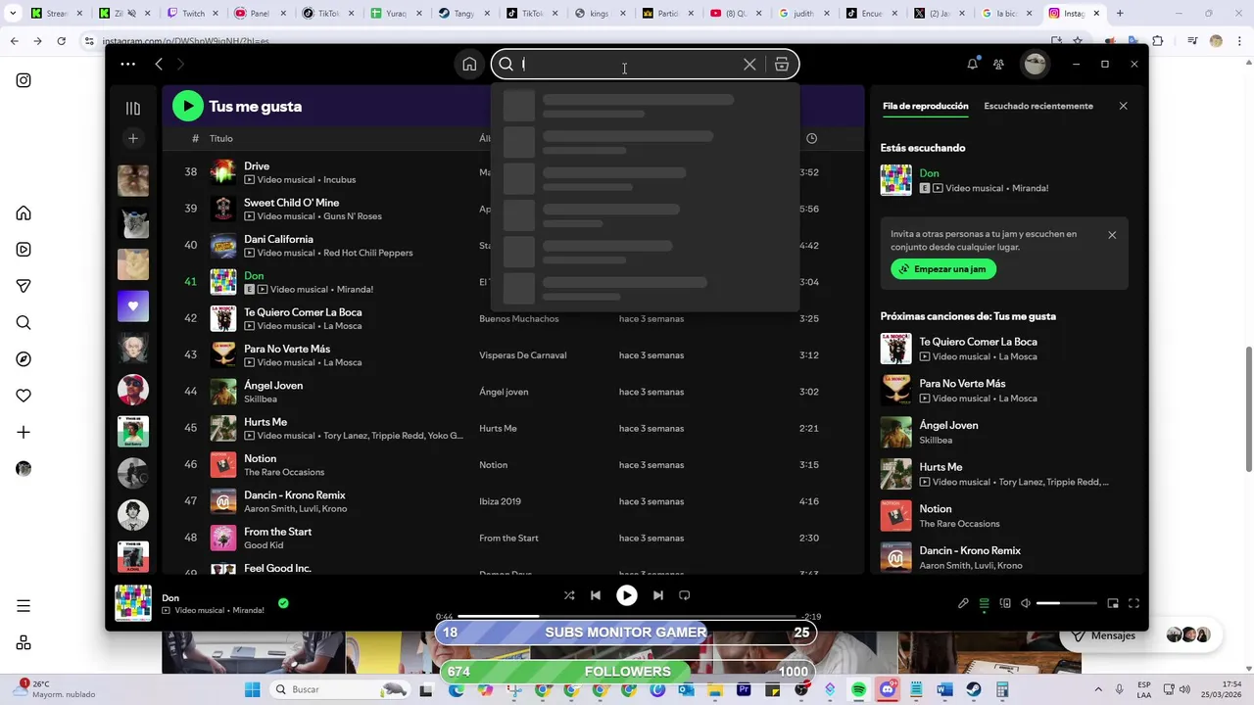Go to Spotify Home via house icon
The height and width of the screenshot is (705, 1254).
(469, 65)
